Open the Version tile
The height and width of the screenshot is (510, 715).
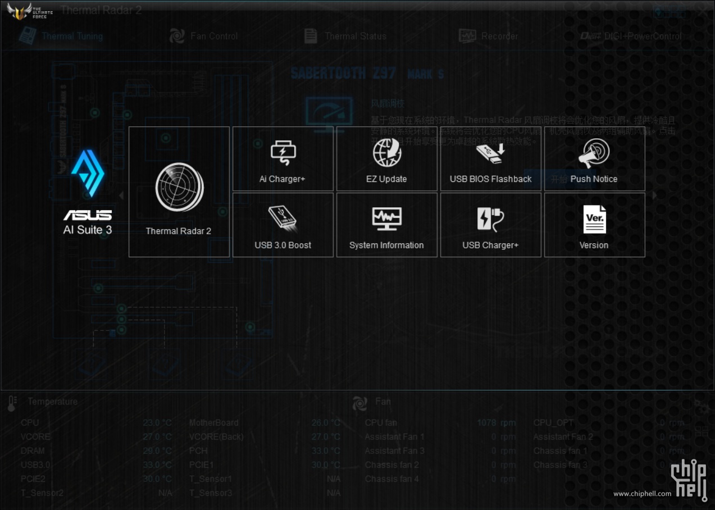point(595,225)
